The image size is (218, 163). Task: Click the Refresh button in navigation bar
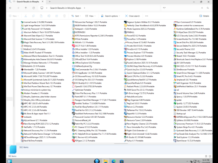coord(34,8)
